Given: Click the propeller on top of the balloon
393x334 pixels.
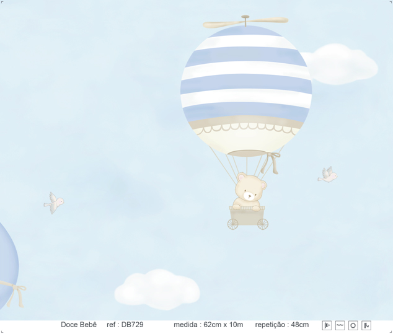Looking at the screenshot, I should (x=245, y=22).
